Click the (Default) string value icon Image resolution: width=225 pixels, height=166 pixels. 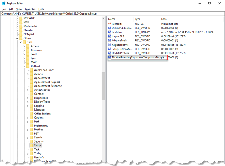point(110,24)
